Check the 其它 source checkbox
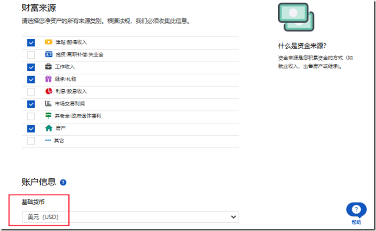 click(31, 141)
